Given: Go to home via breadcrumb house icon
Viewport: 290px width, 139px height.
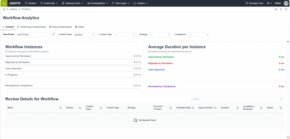Looking at the screenshot, I should click(4, 9).
